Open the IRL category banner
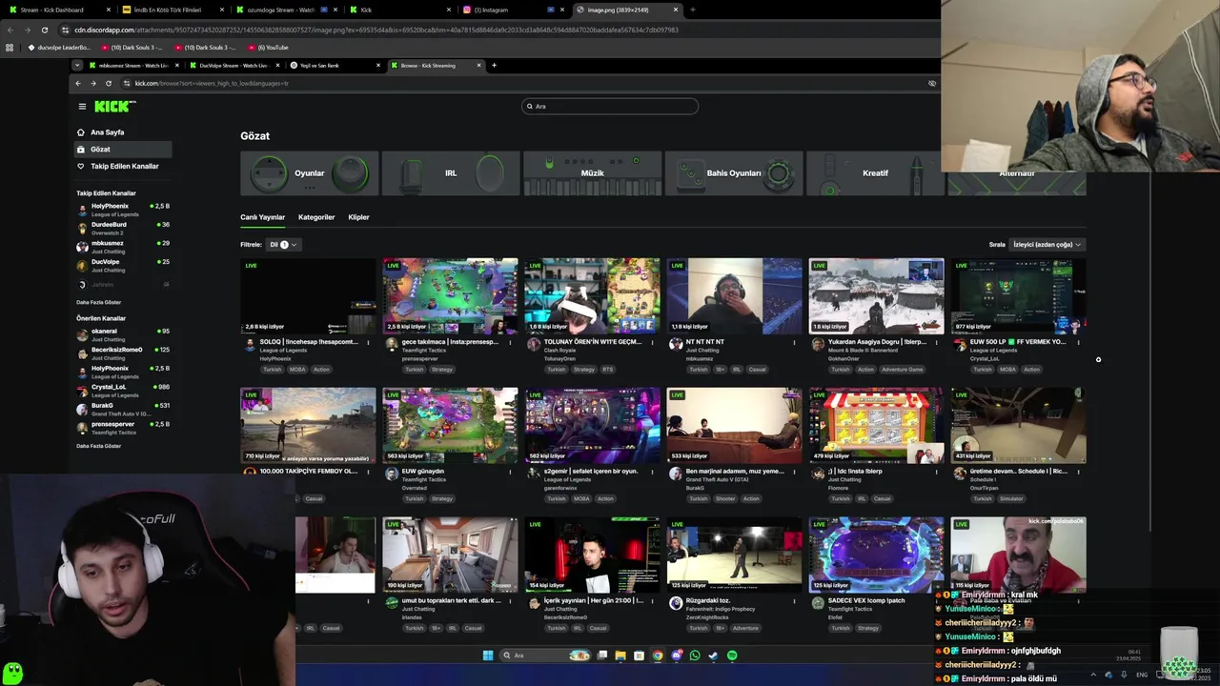1220x686 pixels. [x=451, y=173]
